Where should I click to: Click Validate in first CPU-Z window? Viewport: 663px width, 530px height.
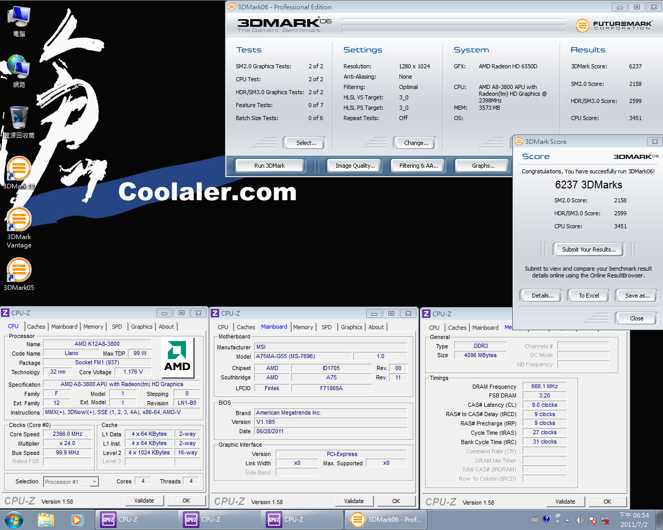tap(145, 500)
